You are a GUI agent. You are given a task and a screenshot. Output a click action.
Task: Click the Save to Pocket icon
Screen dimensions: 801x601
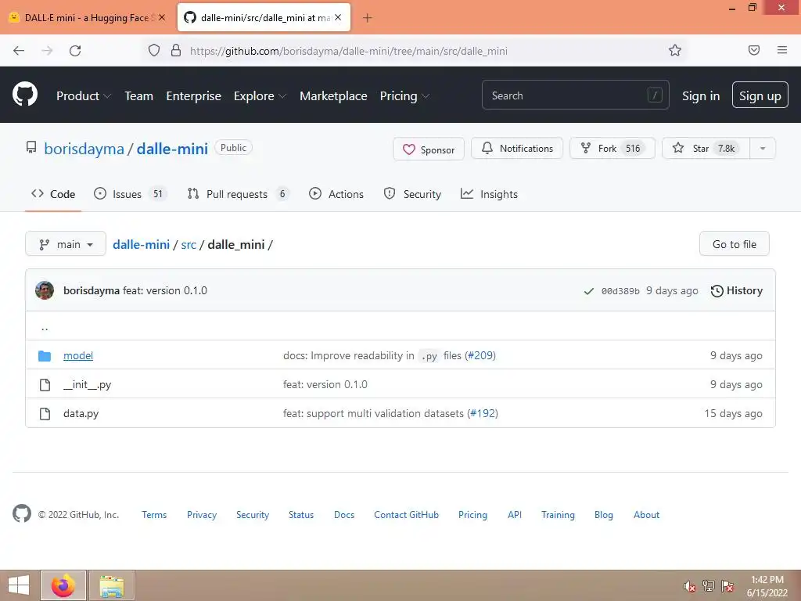[x=754, y=50]
